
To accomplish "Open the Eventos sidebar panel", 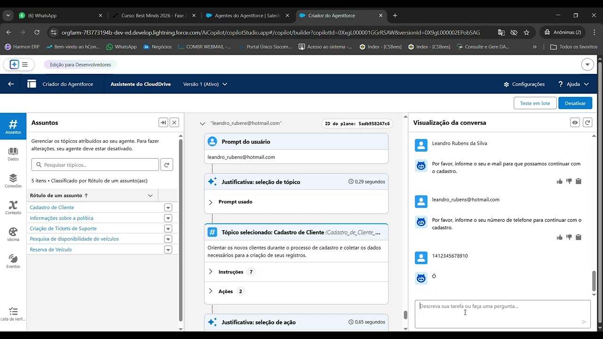I will click(13, 261).
